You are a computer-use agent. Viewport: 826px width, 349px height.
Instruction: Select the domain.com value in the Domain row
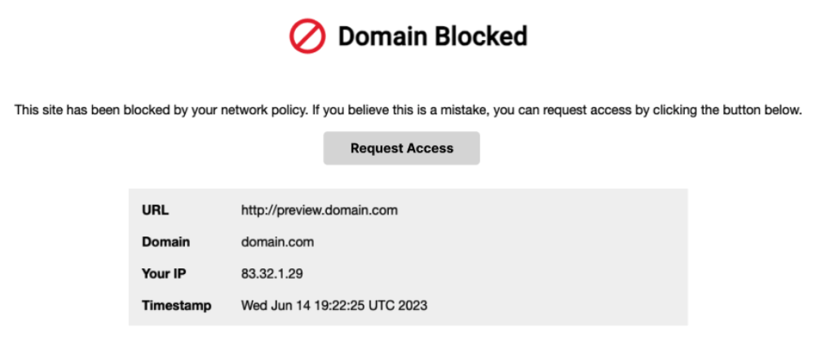[277, 242]
